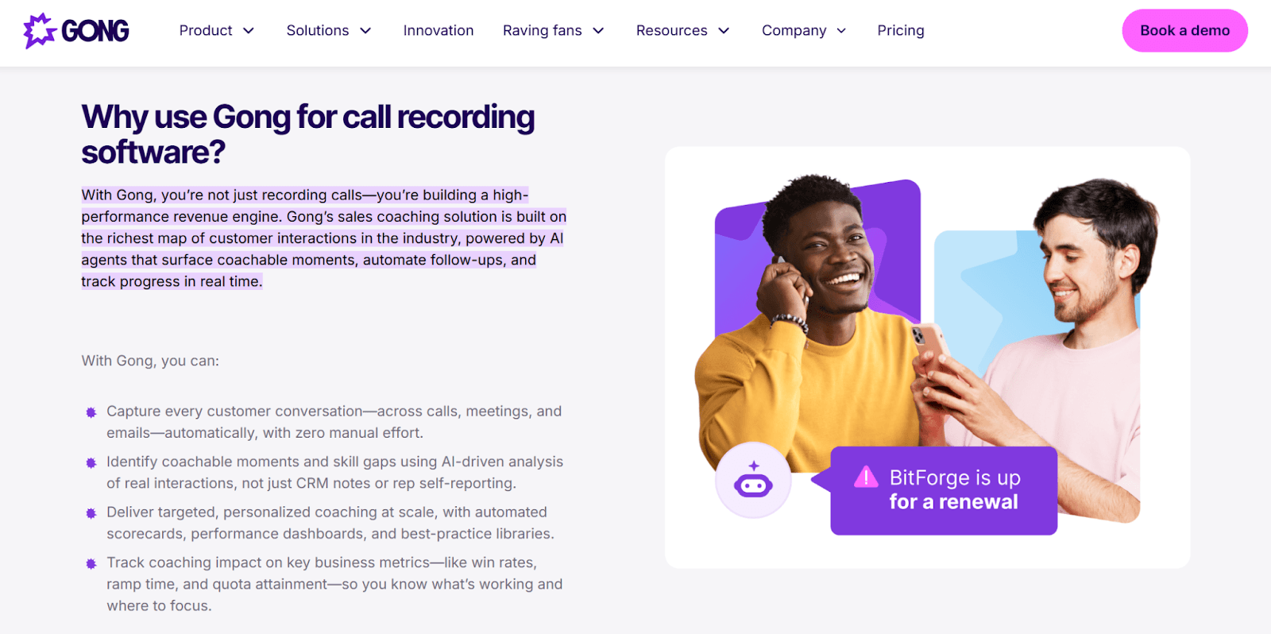The image size is (1271, 634).
Task: Click the Book a demo button
Action: click(x=1184, y=30)
